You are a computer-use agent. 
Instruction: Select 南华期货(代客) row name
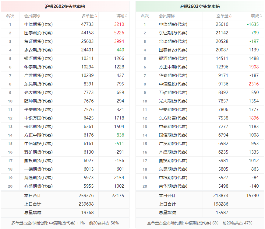click(x=173, y=186)
